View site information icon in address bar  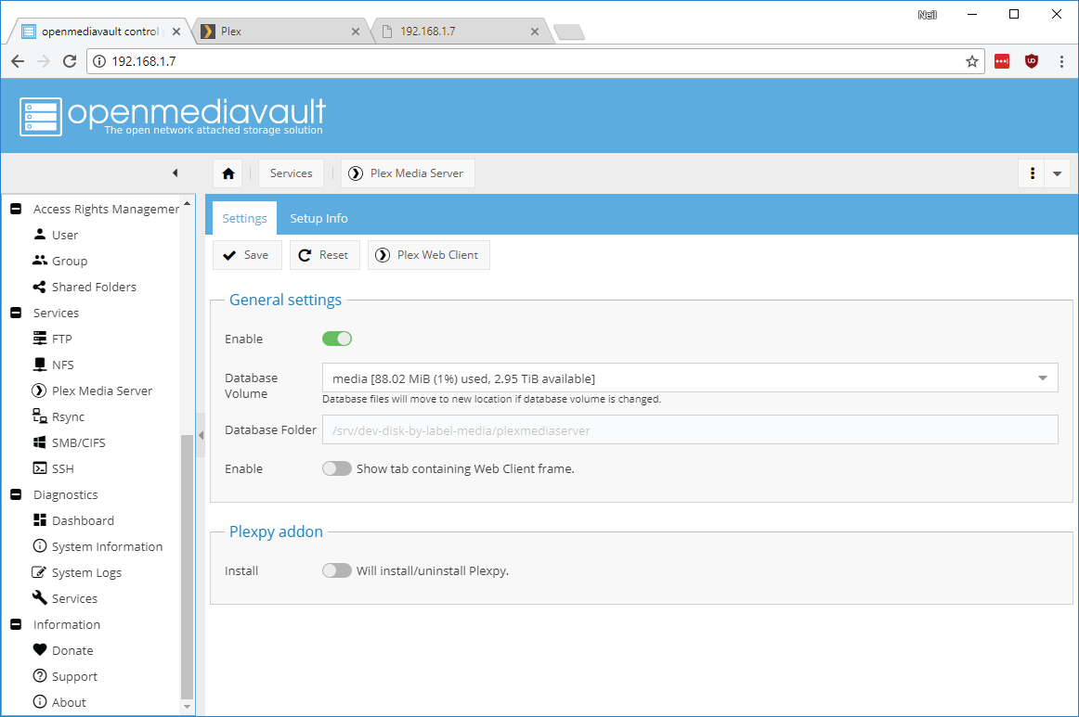coord(99,61)
